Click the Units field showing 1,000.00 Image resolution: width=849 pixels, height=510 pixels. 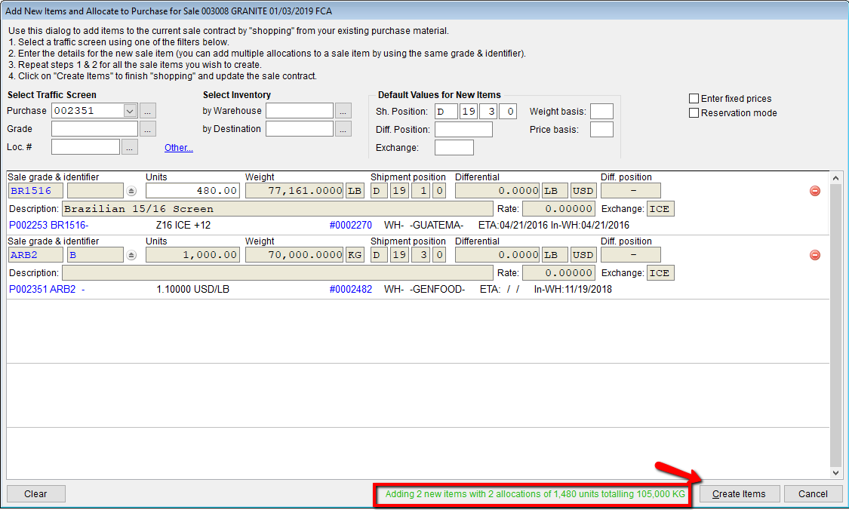pyautogui.click(x=192, y=255)
